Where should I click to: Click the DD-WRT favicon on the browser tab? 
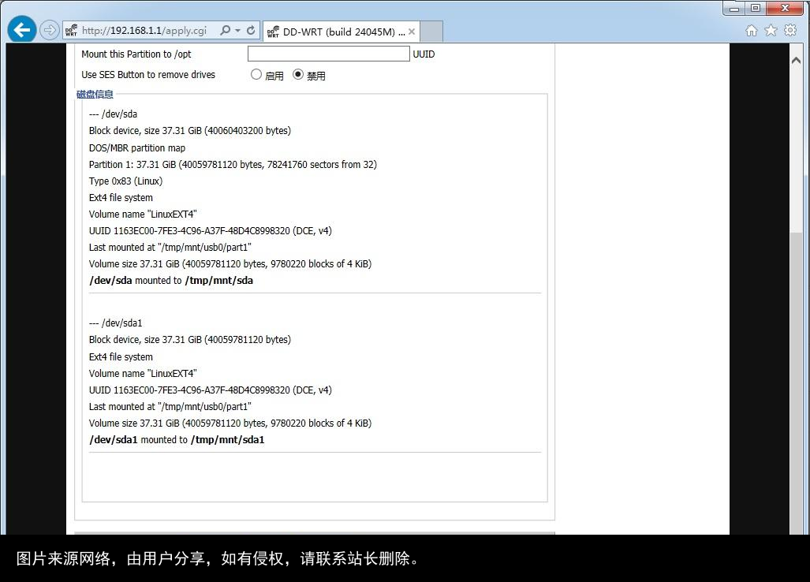click(273, 32)
